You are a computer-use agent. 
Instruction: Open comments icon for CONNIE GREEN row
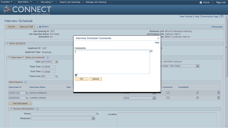point(168,98)
